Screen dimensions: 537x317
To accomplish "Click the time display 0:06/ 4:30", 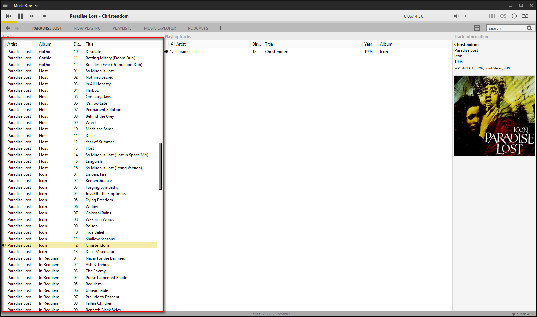I will [413, 16].
